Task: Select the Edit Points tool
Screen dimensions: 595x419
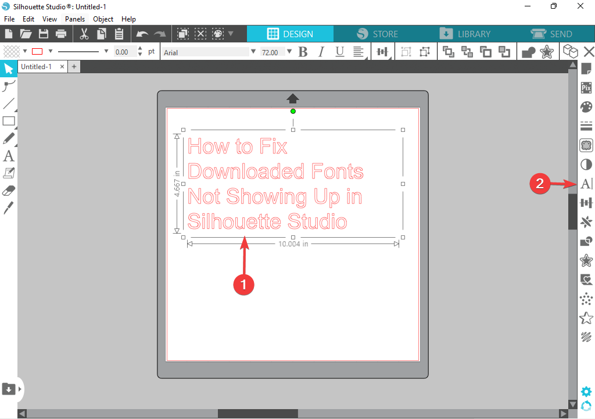Action: click(x=8, y=86)
